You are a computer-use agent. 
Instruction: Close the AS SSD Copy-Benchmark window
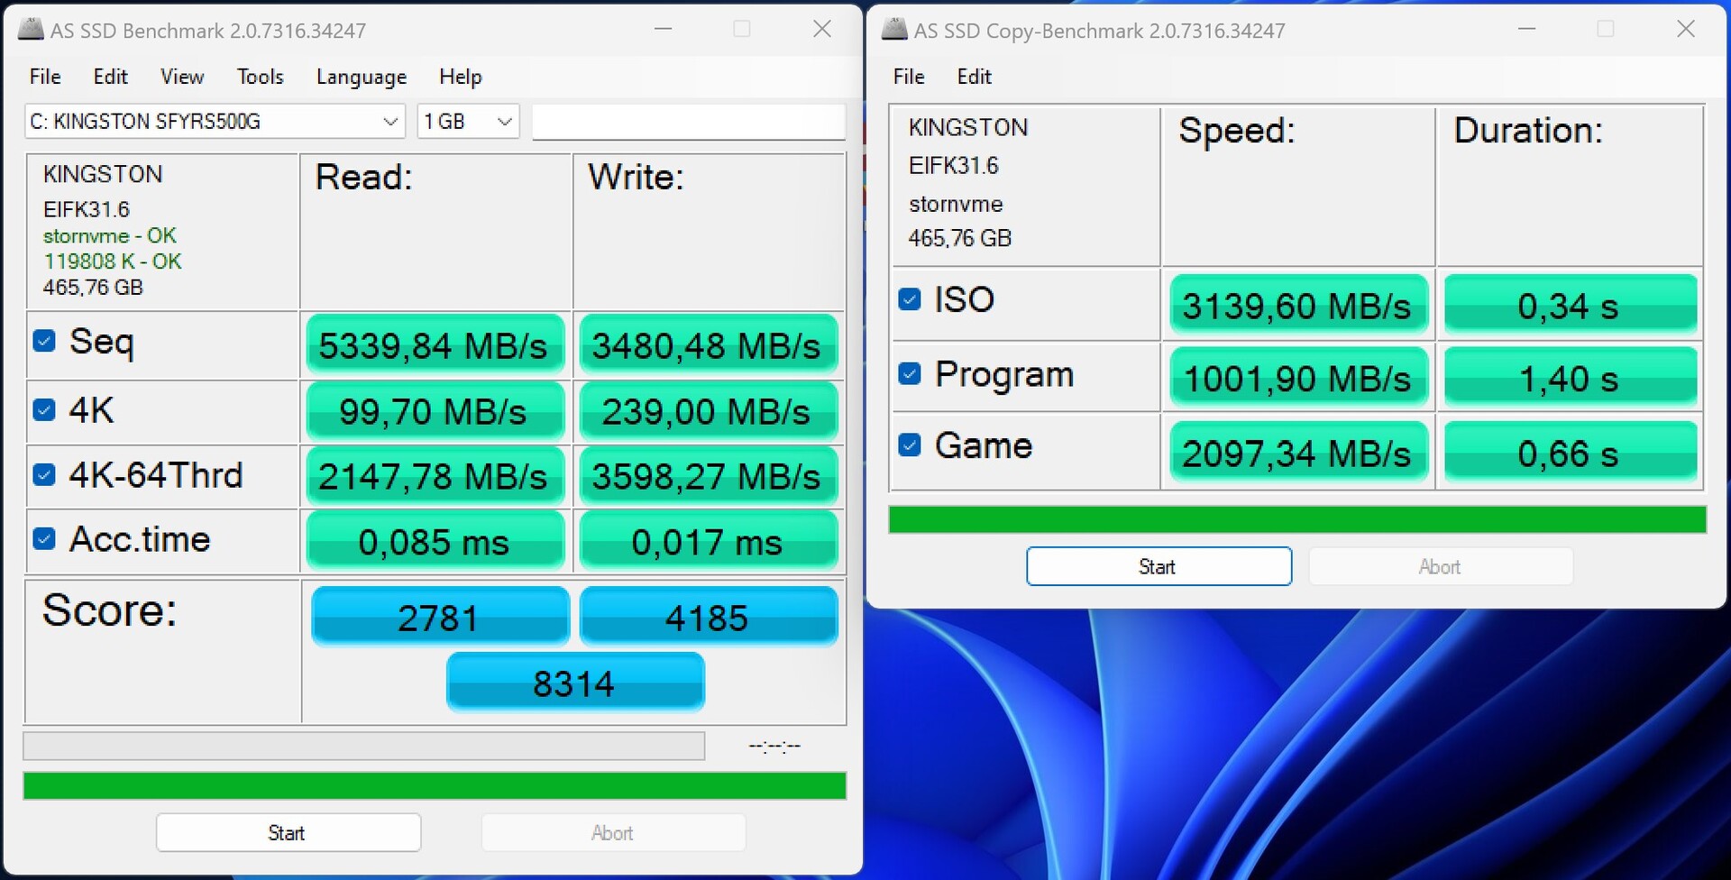(1686, 29)
